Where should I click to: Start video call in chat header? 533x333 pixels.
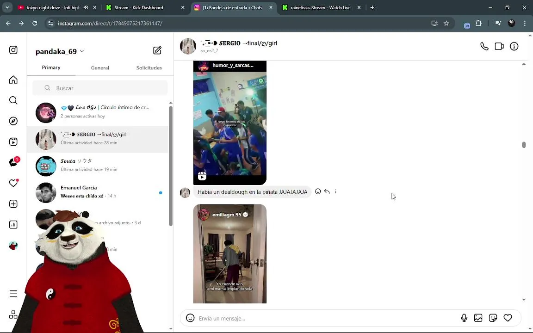pyautogui.click(x=499, y=46)
